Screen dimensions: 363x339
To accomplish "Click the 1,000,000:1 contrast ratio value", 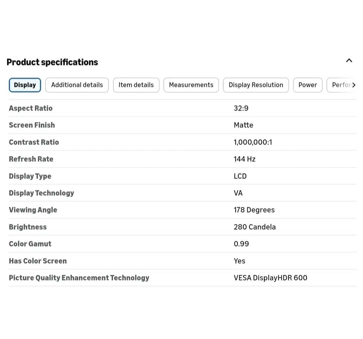I will tap(253, 142).
